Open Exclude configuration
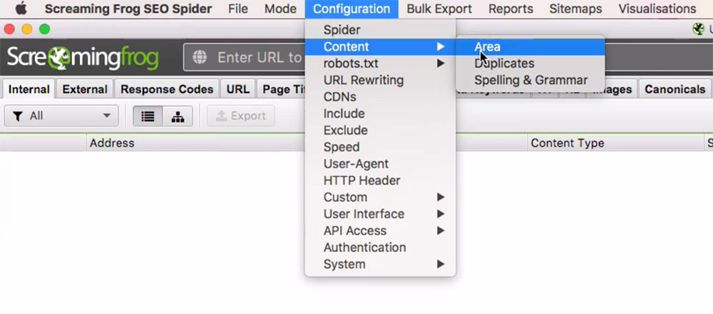Screen dimensions: 713x314 pyautogui.click(x=380, y=130)
